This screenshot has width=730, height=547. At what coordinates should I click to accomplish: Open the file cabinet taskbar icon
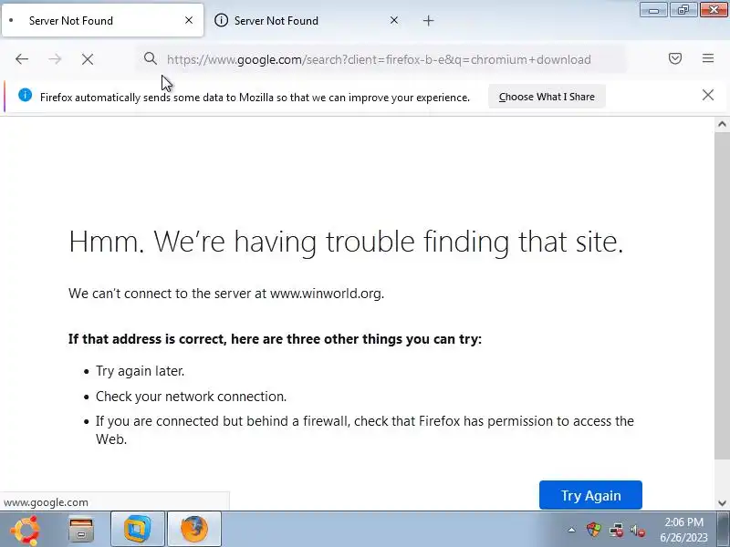coord(81,530)
